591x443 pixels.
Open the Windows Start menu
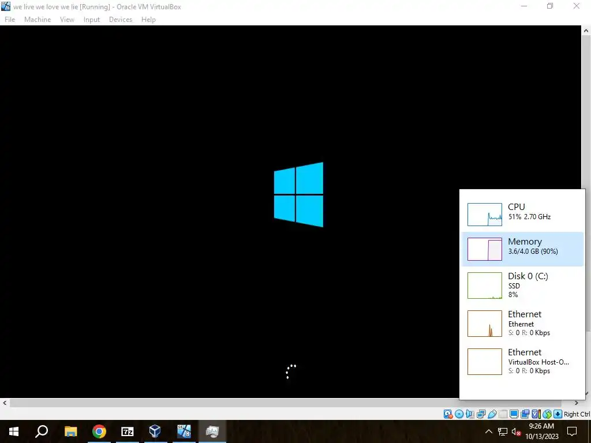[x=14, y=431]
